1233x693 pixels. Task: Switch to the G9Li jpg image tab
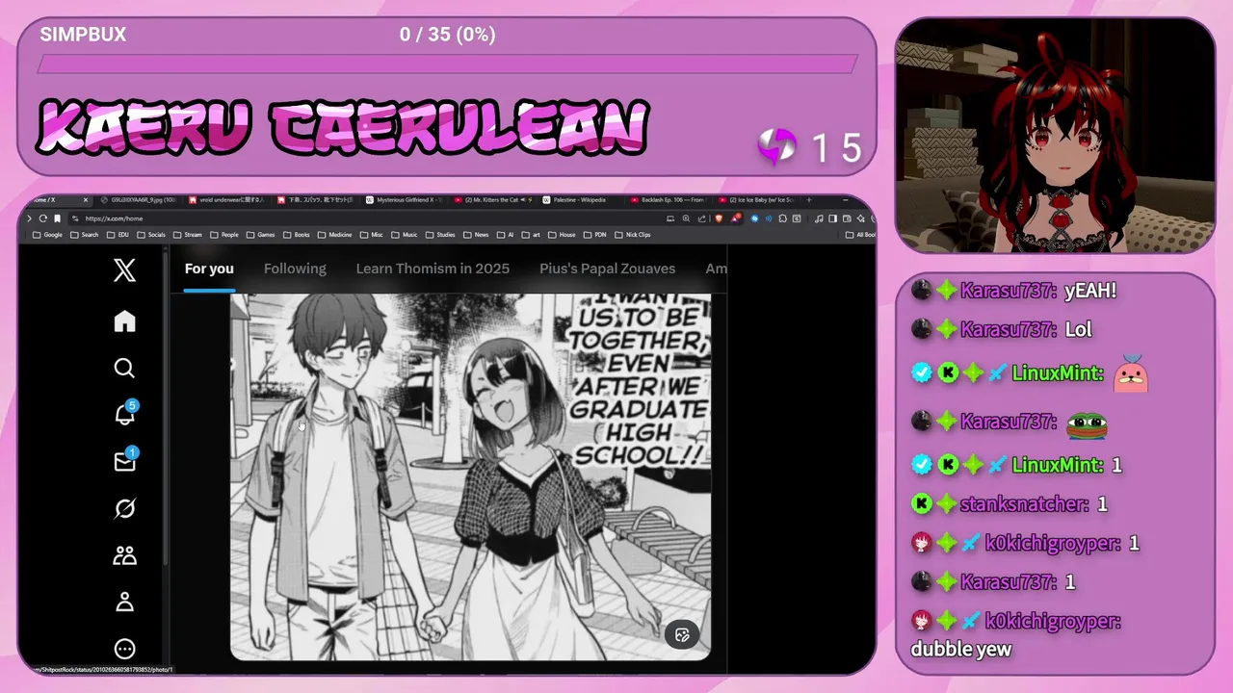point(140,200)
